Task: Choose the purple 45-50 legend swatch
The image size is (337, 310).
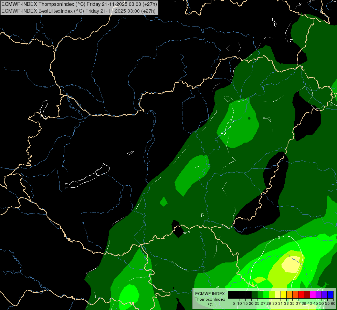Action: [x=319, y=295]
